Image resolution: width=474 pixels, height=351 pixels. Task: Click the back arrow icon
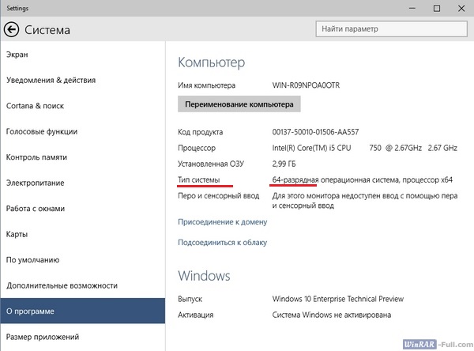(x=11, y=30)
